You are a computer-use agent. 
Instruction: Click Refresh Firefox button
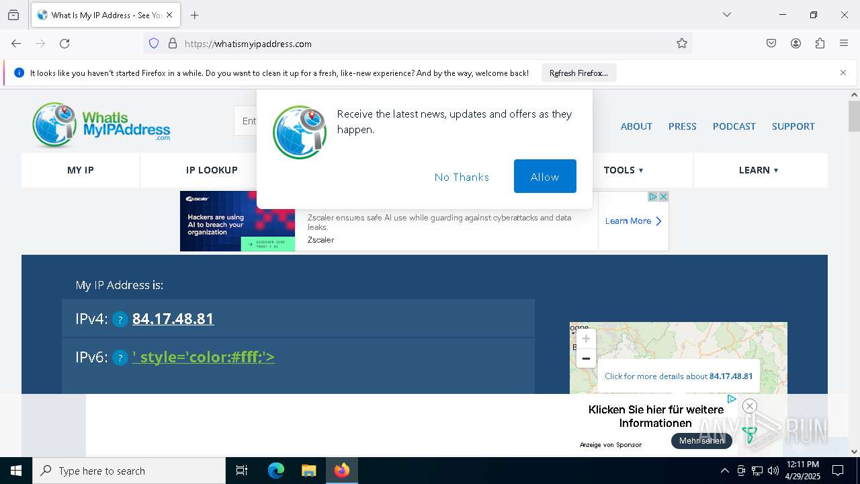click(578, 73)
